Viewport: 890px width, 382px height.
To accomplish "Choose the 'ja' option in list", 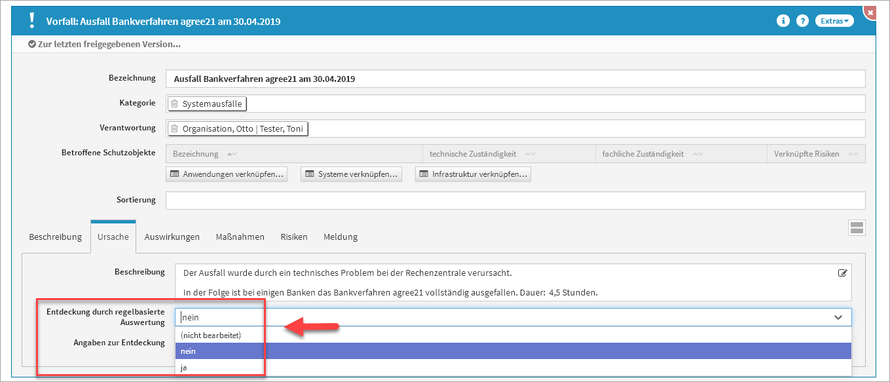I will pyautogui.click(x=513, y=368).
